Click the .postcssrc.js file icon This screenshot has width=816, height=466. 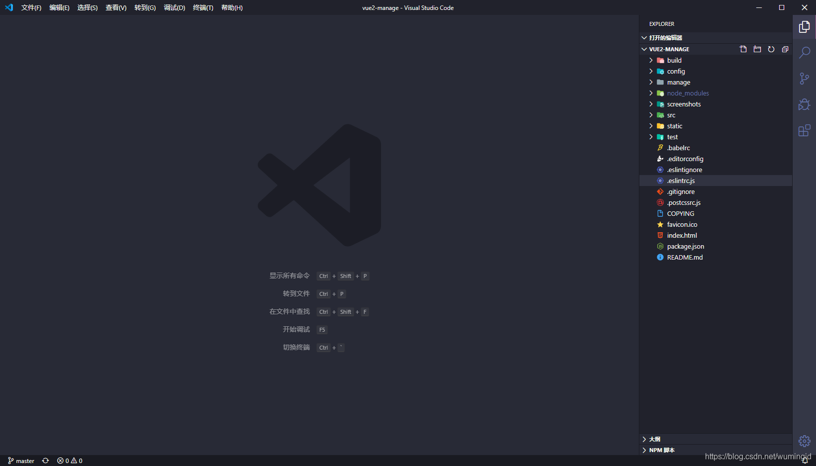(x=660, y=202)
